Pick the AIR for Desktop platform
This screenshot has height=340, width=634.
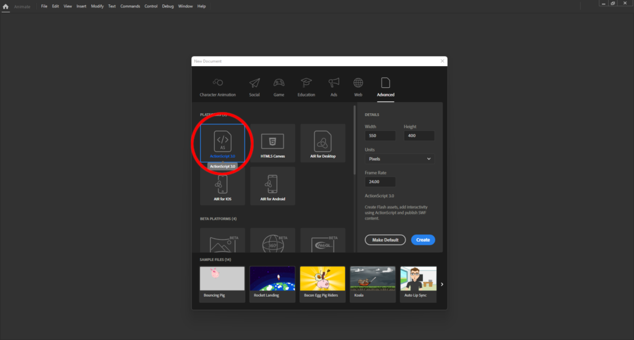tap(323, 143)
